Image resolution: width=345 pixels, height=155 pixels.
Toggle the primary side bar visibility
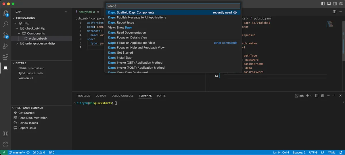323,4
